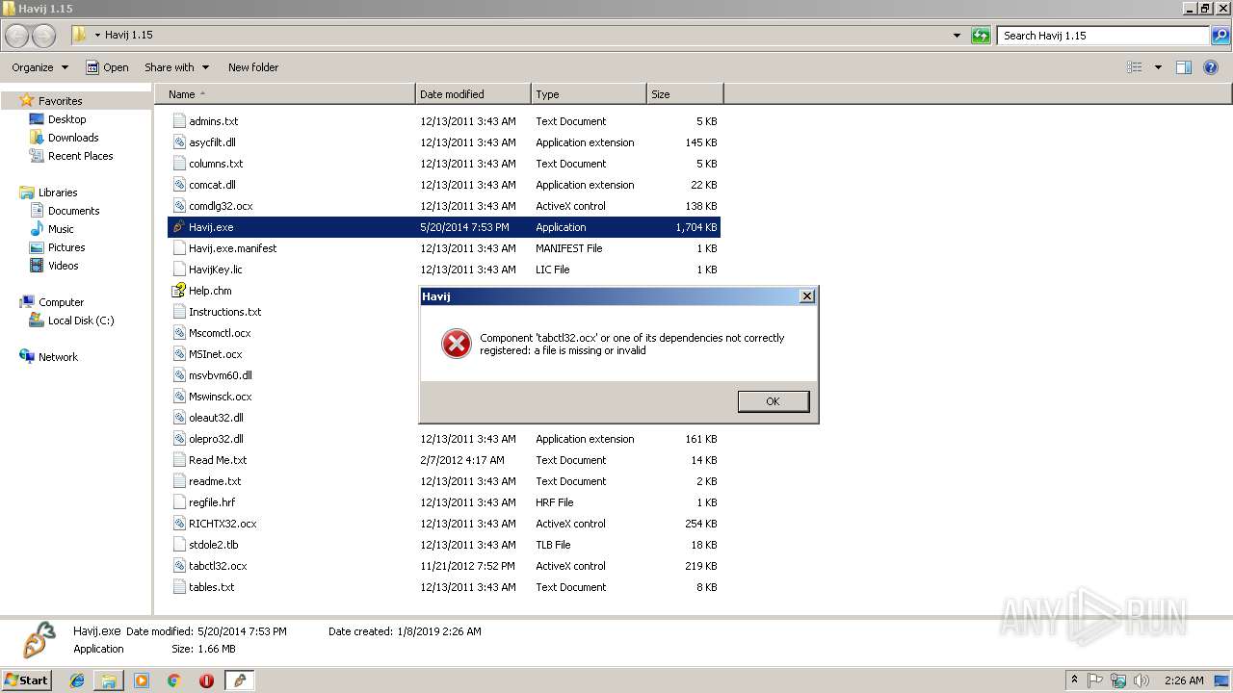Select the olepro32.dll file
1233x693 pixels.
(216, 439)
